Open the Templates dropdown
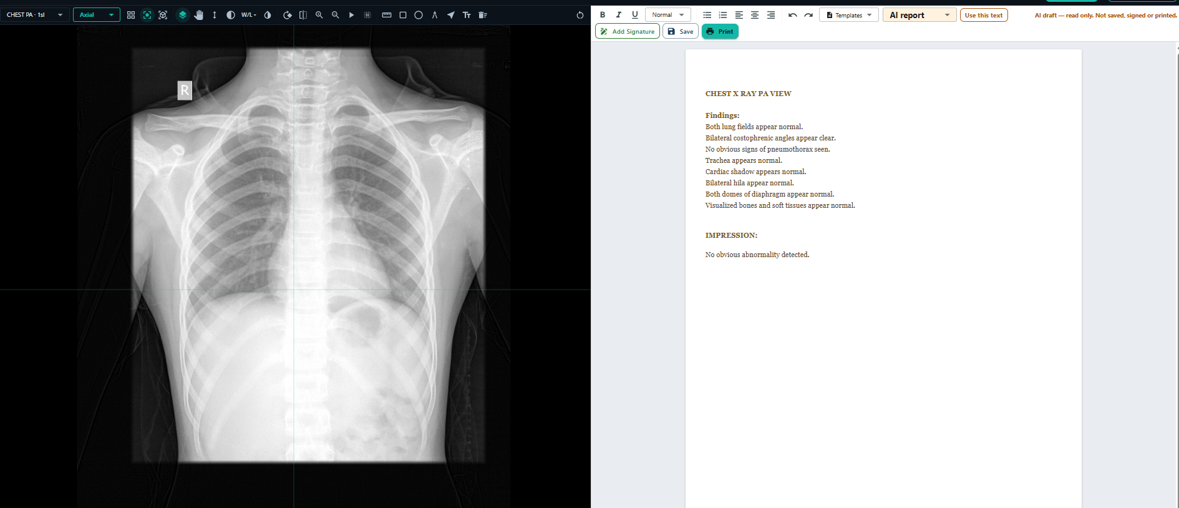 point(849,15)
